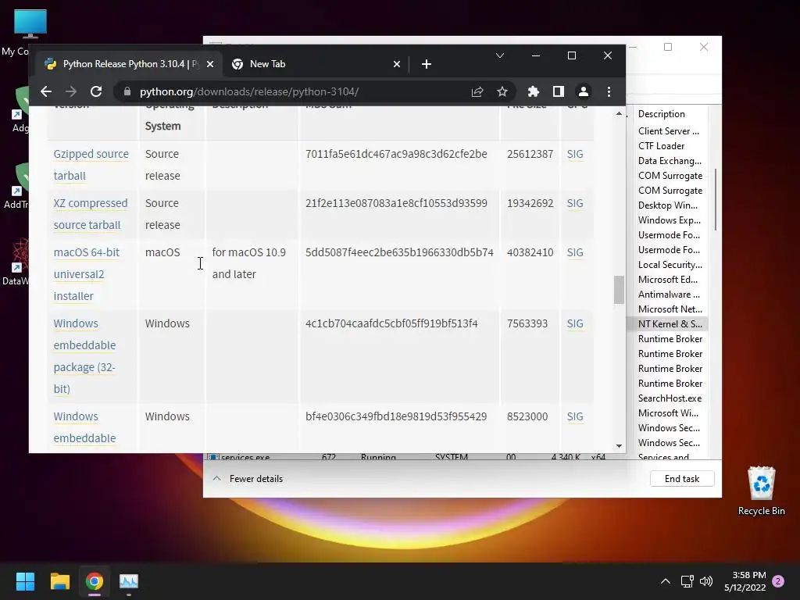Sort by Description column in Task Manager
This screenshot has height=600, width=800.
point(661,114)
